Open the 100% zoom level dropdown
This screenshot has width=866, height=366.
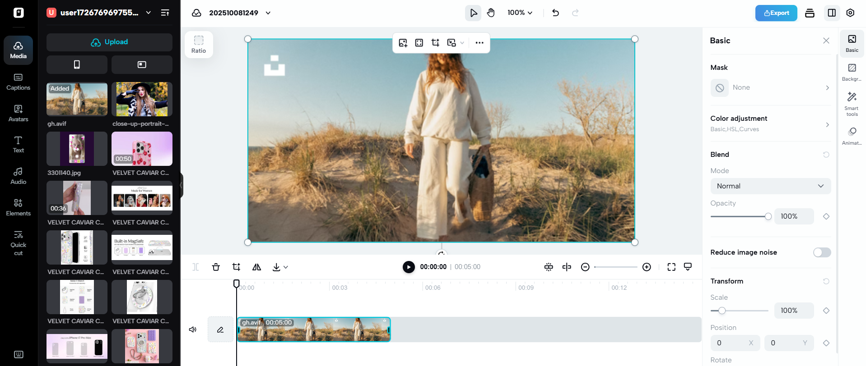click(x=520, y=13)
